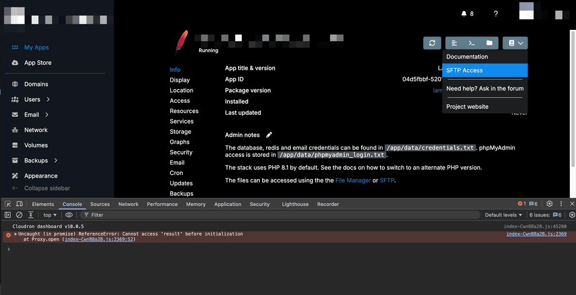Open the DevTools three-dot customize menu
576x295 pixels.
561,203
